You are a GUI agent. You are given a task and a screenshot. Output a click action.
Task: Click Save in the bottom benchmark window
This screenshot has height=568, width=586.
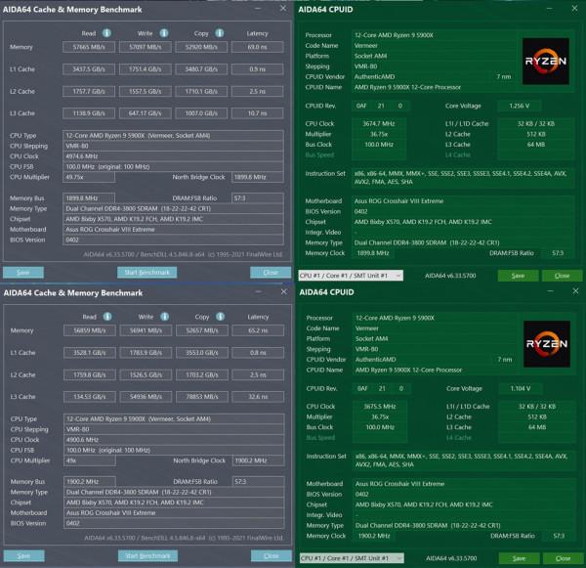pos(23,555)
